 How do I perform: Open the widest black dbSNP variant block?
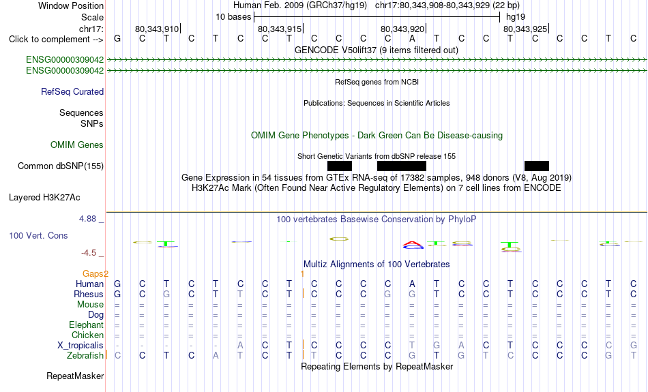pyautogui.click(x=402, y=166)
